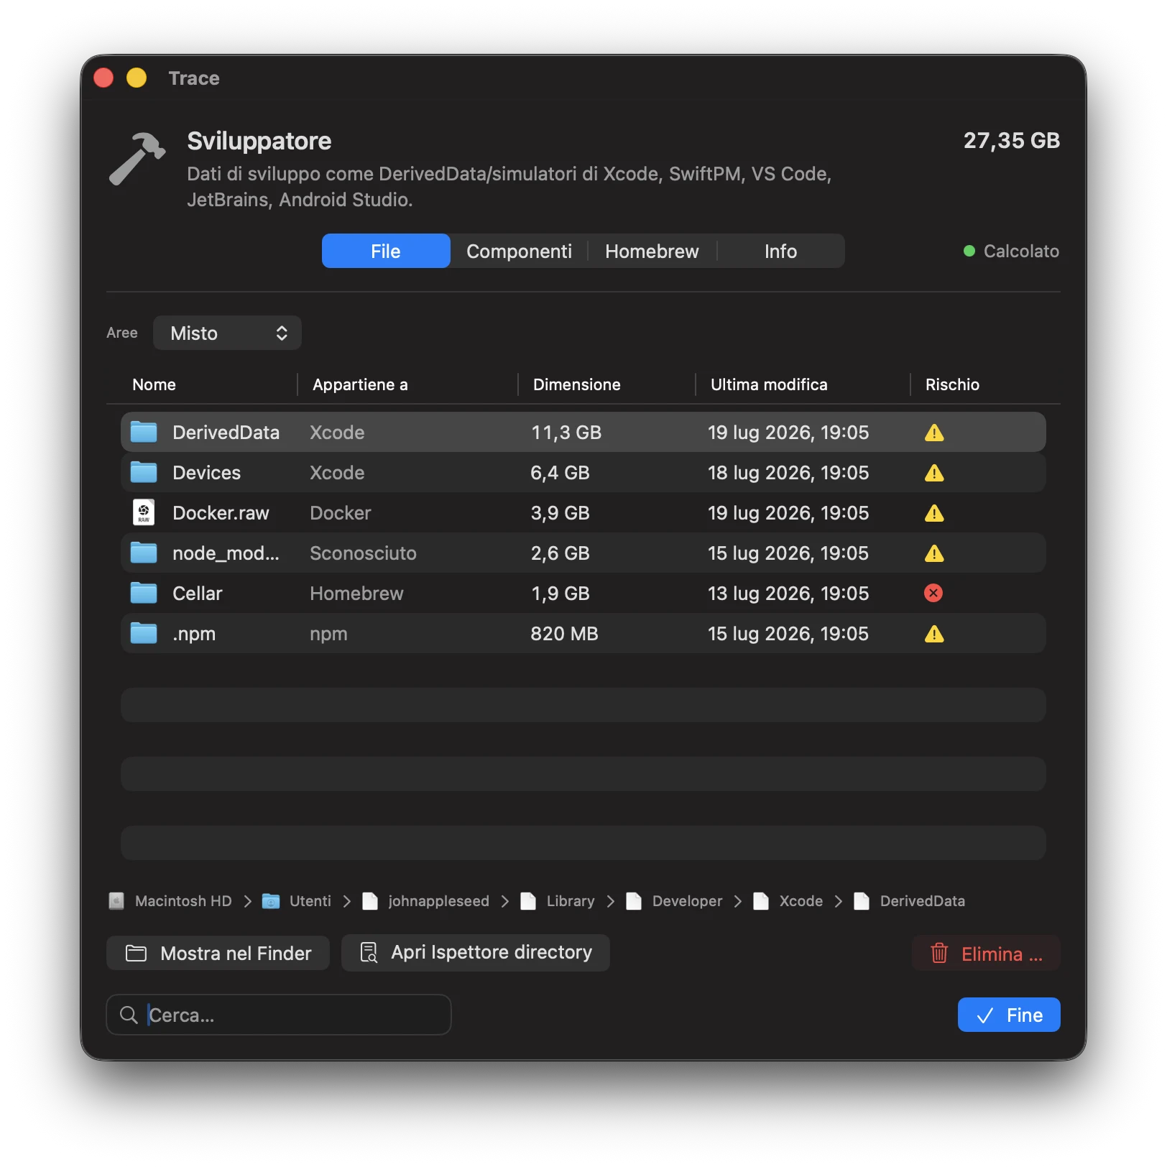Click the document icon beside Library in path

coord(528,901)
